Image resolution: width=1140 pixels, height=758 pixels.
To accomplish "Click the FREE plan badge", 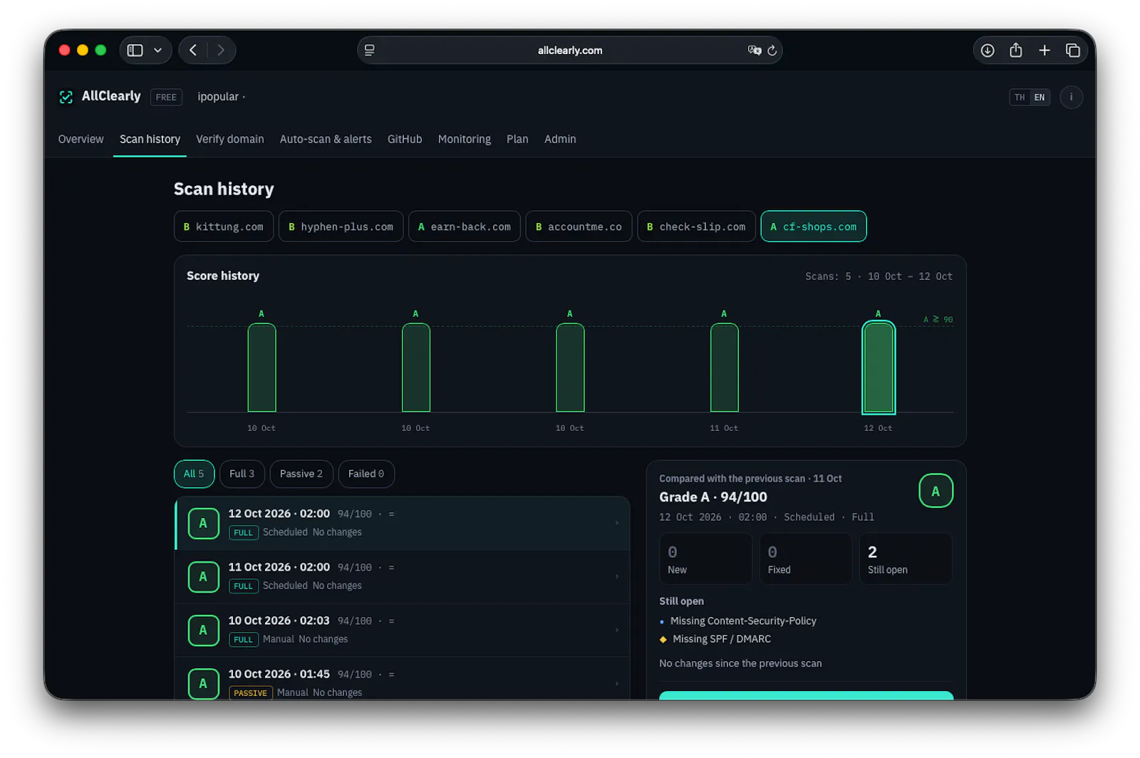I will 166,97.
